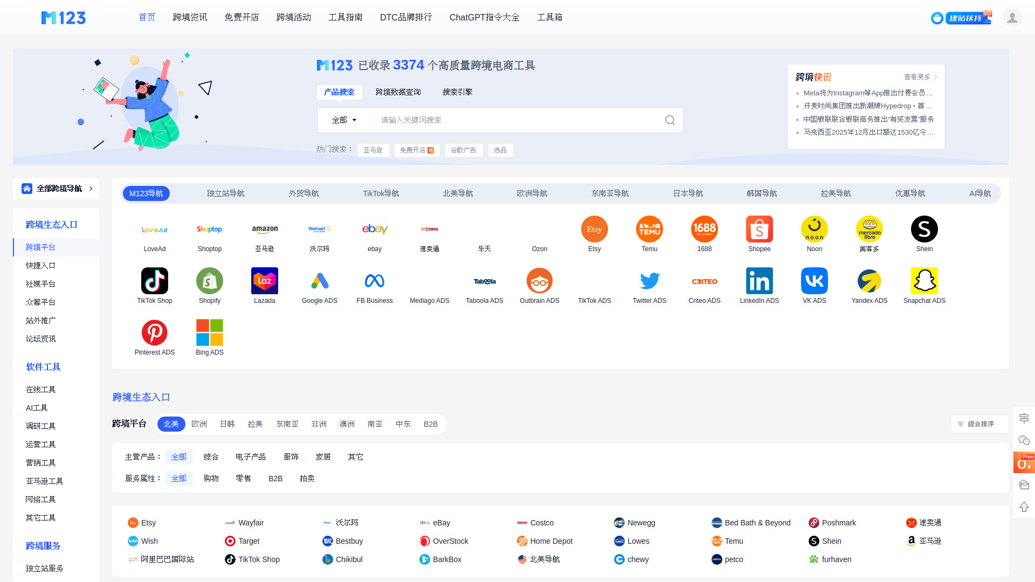Click the LinkedIn ADS icon
This screenshot has width=1035, height=582.
[759, 281]
